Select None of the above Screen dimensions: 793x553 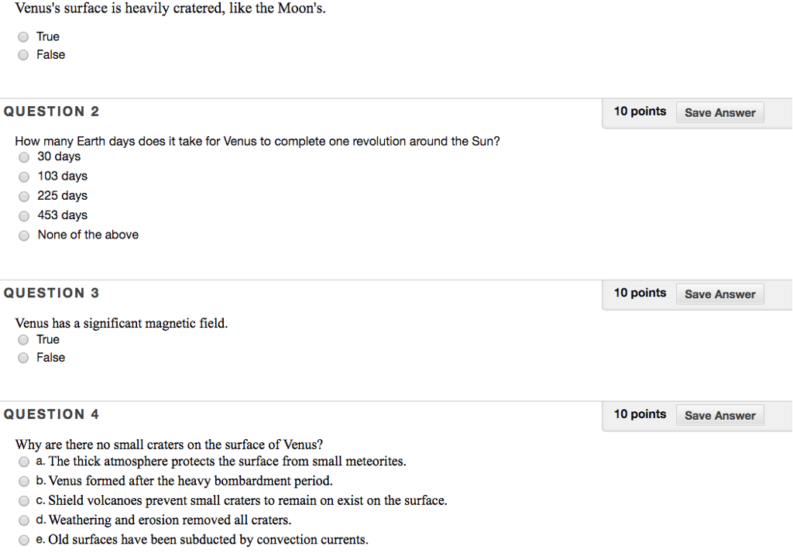(x=24, y=235)
